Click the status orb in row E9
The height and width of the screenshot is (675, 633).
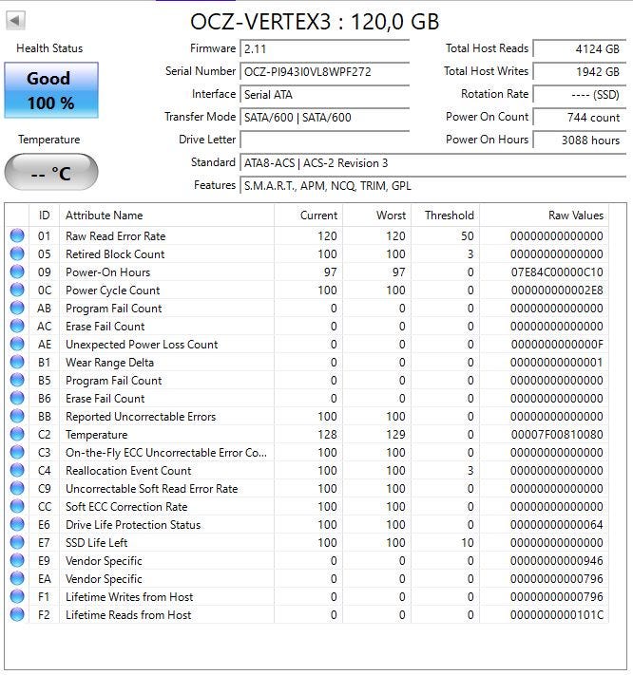[x=17, y=561]
